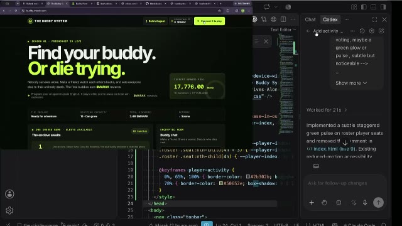Click the zoom icon in the status bar
The image size is (402, 226).
(207, 224)
